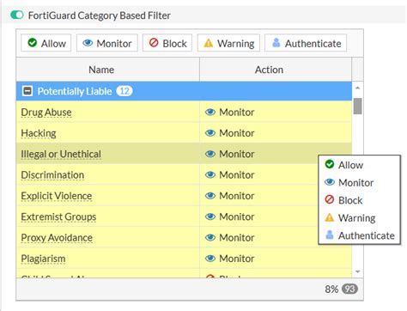Click the Block toolbar button
Image resolution: width=407 pixels, height=311 pixels.
tap(167, 43)
